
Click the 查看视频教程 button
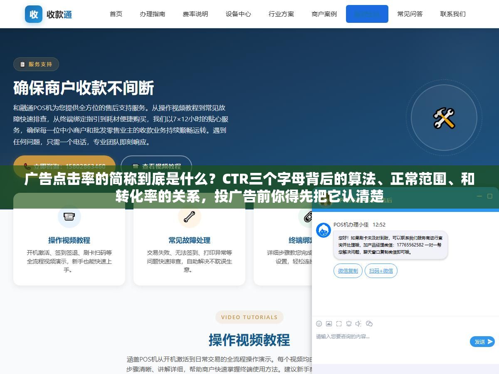point(156,166)
